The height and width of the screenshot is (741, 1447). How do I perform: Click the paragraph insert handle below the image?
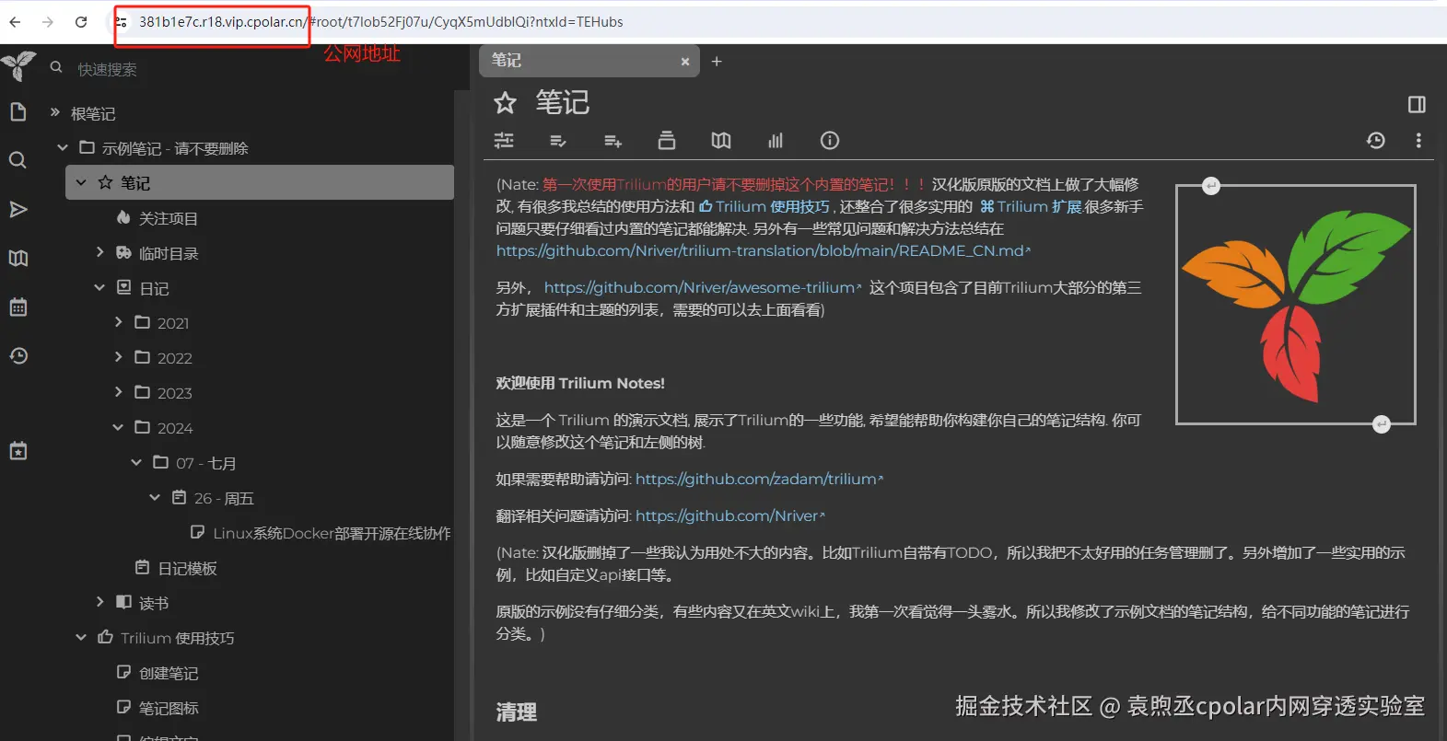[x=1381, y=424]
